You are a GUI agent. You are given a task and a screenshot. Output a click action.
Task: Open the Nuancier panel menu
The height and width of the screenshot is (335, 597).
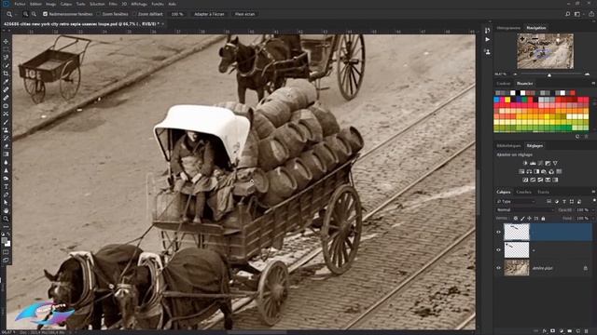593,84
